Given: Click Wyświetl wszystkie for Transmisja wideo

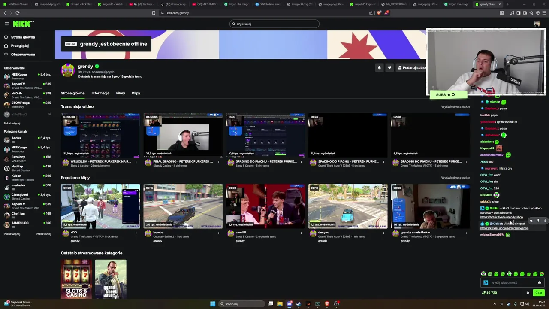Looking at the screenshot, I should (x=455, y=107).
